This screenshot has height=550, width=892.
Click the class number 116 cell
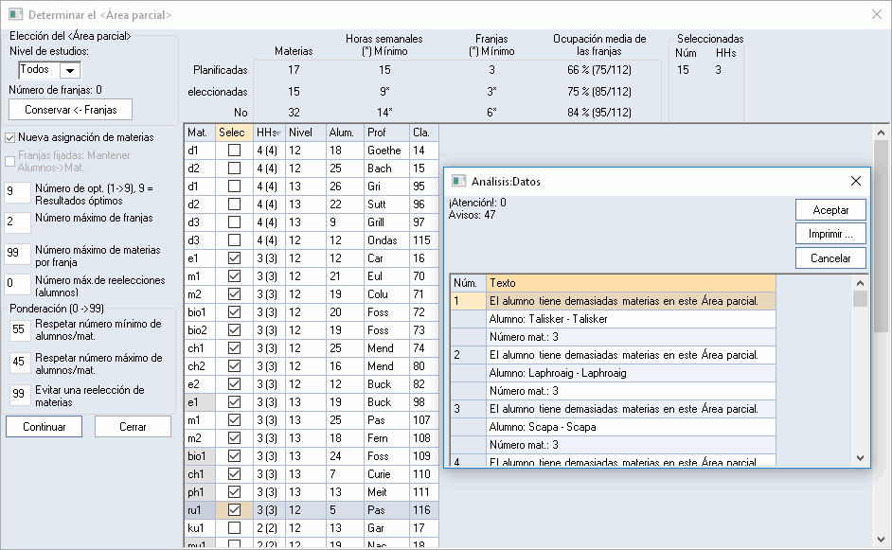[x=424, y=510]
